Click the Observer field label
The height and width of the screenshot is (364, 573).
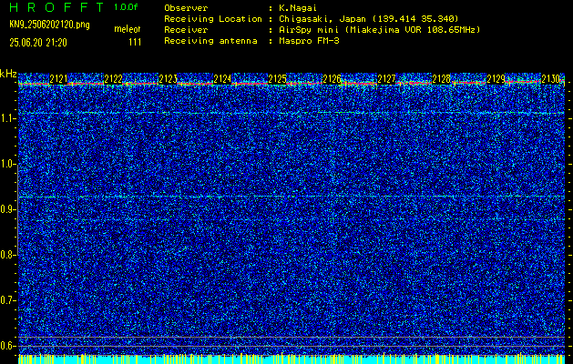pos(186,8)
